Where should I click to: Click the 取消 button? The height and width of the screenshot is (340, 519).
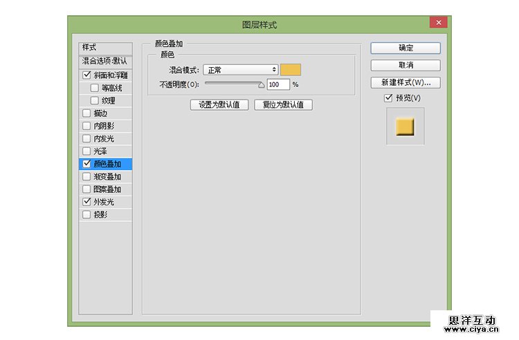pyautogui.click(x=406, y=65)
